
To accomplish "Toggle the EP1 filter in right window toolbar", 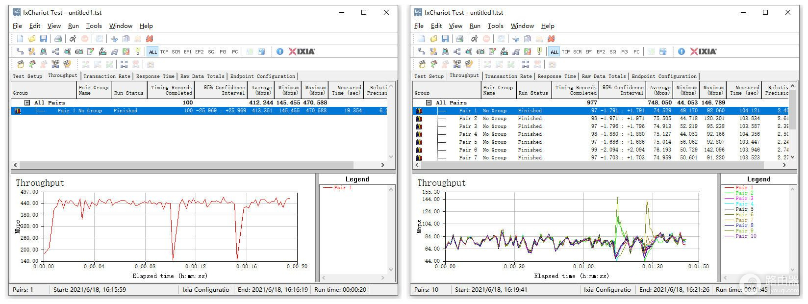I will 589,51.
